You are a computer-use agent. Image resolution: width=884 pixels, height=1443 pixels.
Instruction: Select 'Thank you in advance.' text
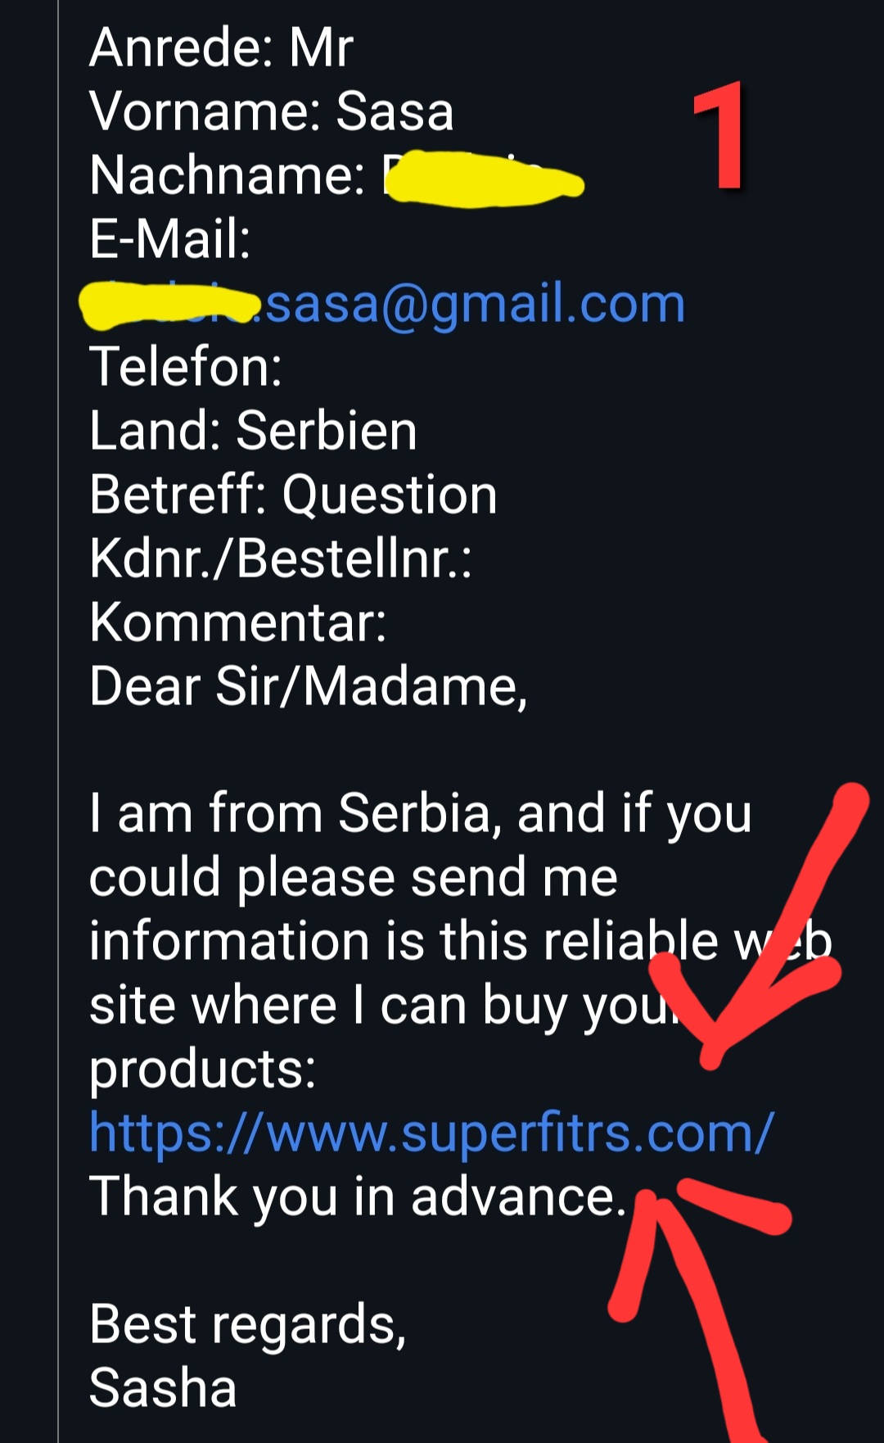click(x=358, y=1197)
